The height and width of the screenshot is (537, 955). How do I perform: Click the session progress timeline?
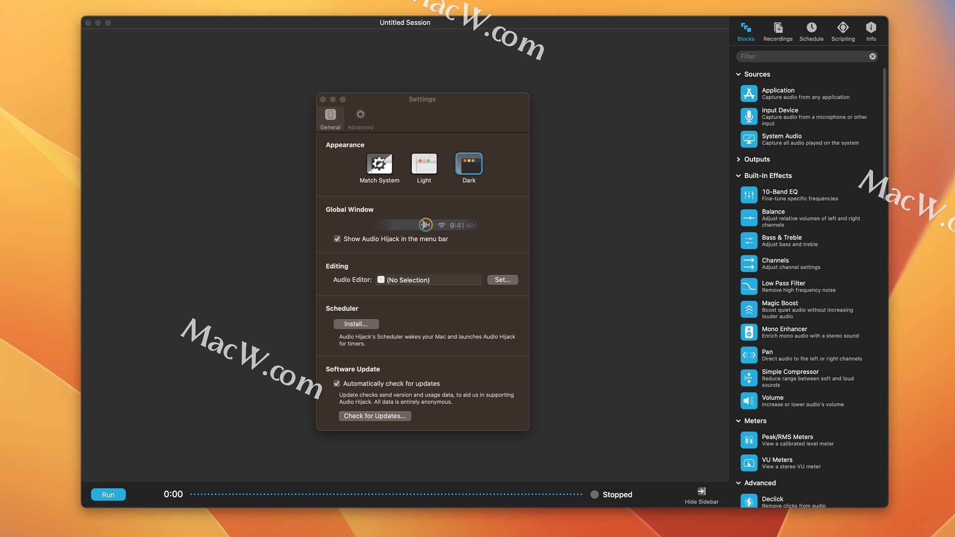386,494
